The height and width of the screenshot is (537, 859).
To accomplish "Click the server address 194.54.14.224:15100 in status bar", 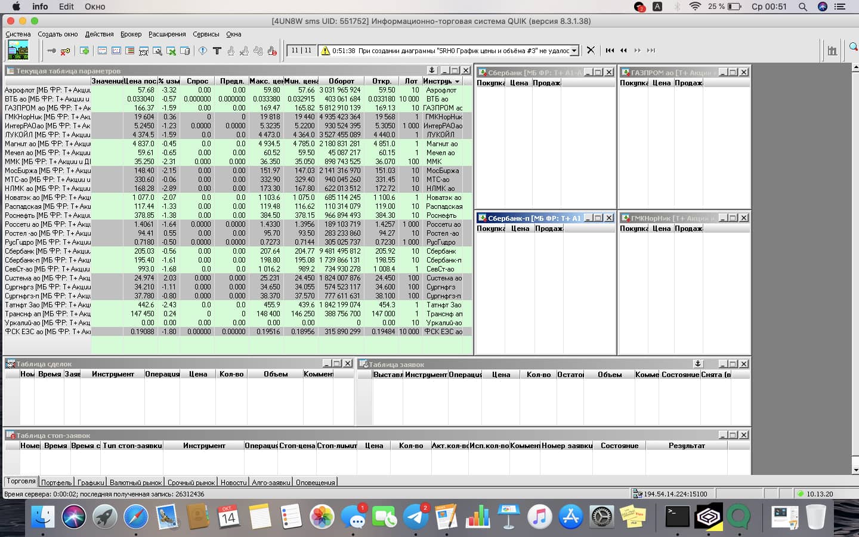I will [x=675, y=494].
